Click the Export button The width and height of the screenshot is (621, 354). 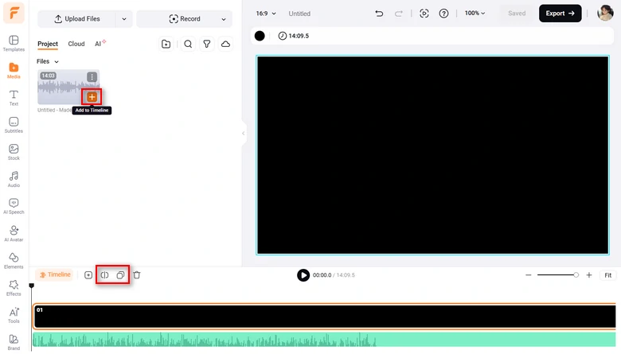click(x=560, y=14)
